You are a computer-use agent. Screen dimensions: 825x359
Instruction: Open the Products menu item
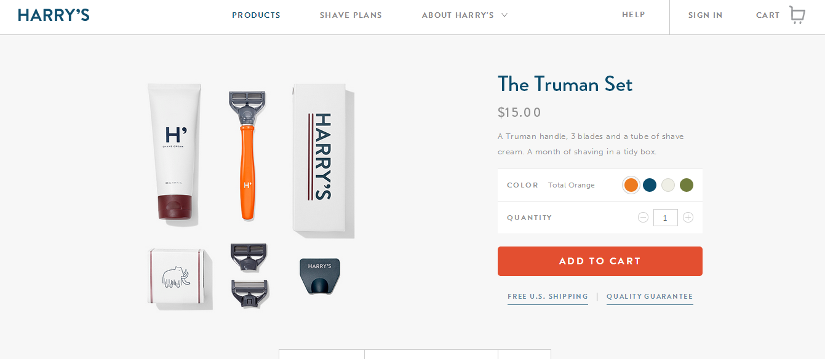(x=256, y=15)
